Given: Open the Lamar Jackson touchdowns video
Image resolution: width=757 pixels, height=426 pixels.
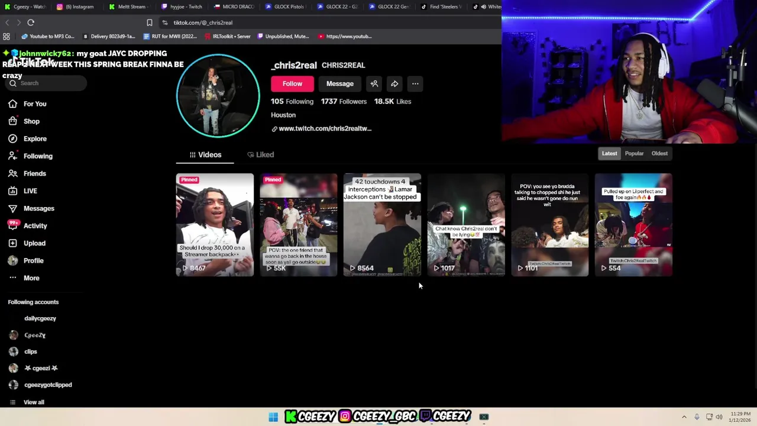Looking at the screenshot, I should coord(382,225).
